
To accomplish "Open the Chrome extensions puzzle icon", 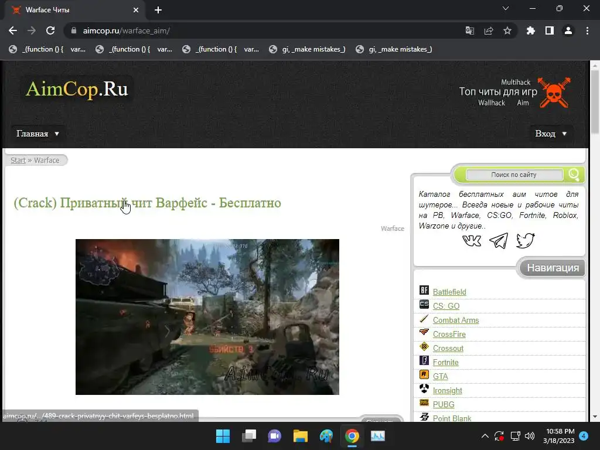I will tap(530, 30).
